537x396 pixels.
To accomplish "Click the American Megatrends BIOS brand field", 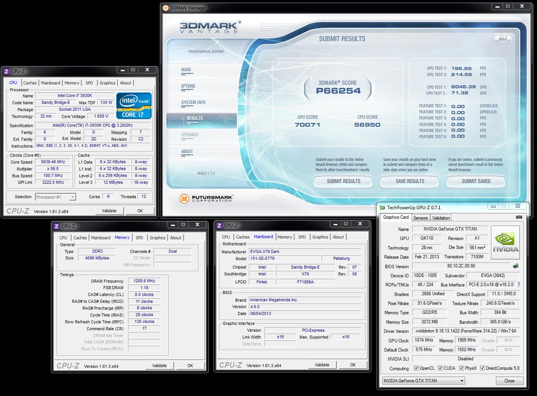I will (304, 300).
